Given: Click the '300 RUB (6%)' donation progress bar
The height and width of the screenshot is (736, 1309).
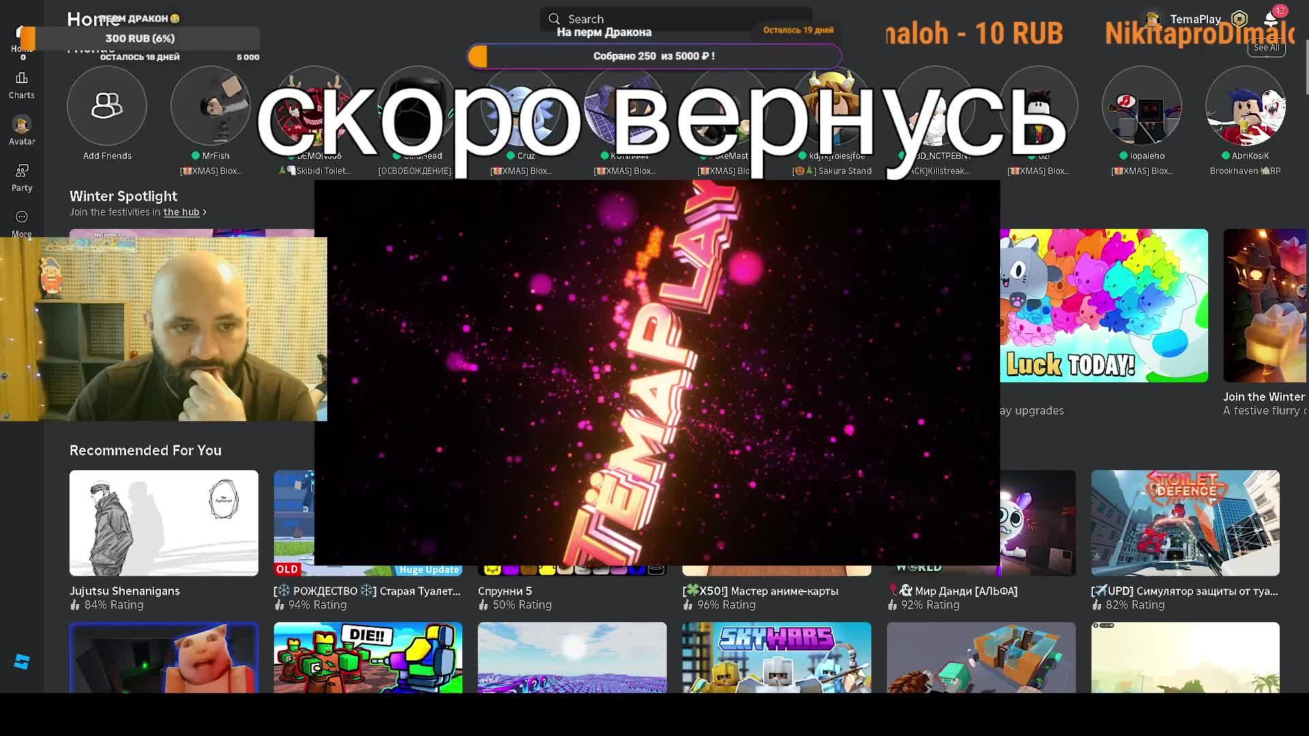Looking at the screenshot, I should (x=140, y=38).
